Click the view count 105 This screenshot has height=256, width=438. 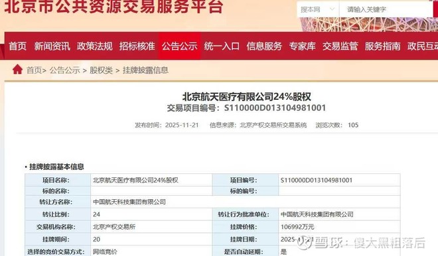pos(353,125)
